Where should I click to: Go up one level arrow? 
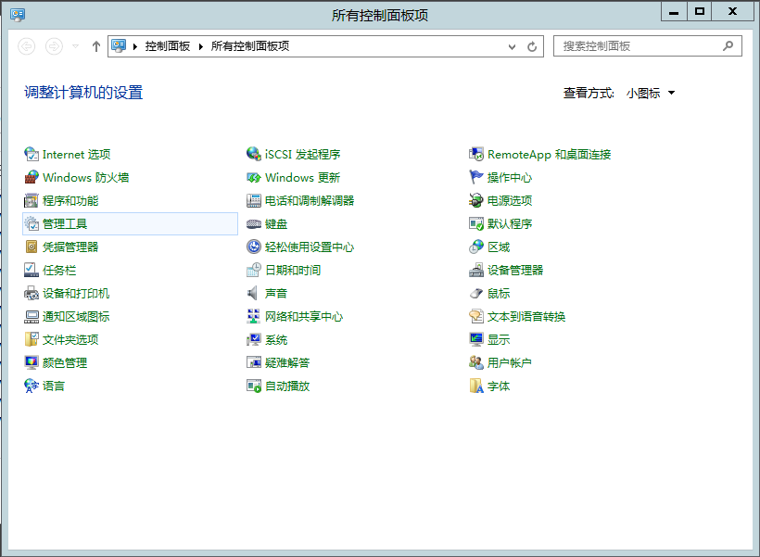(96, 46)
